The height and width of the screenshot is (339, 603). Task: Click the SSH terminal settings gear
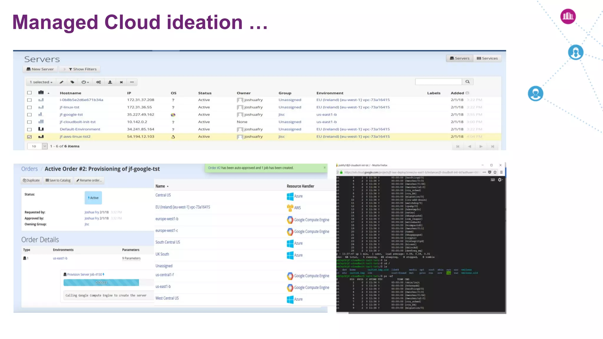500,180
